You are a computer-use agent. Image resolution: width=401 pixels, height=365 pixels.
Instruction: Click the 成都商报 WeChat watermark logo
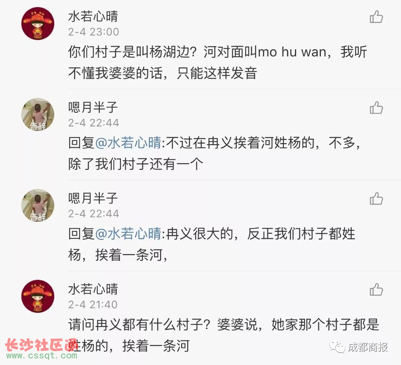pos(359,347)
